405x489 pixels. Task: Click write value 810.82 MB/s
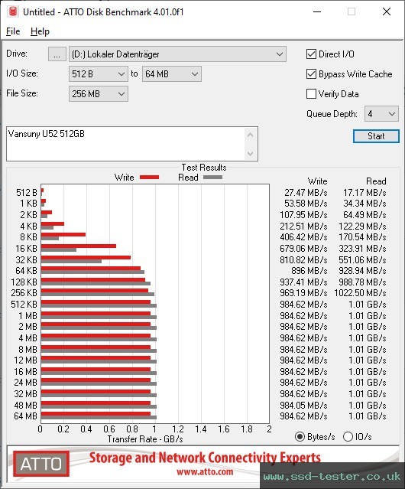(303, 259)
